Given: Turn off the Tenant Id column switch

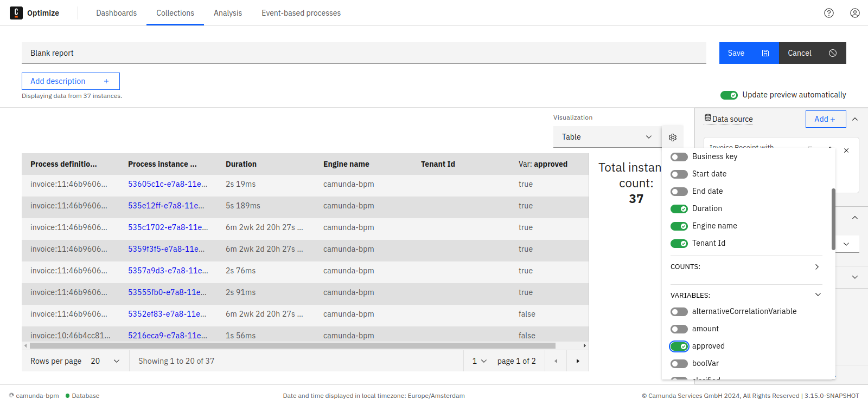Looking at the screenshot, I should (x=679, y=244).
